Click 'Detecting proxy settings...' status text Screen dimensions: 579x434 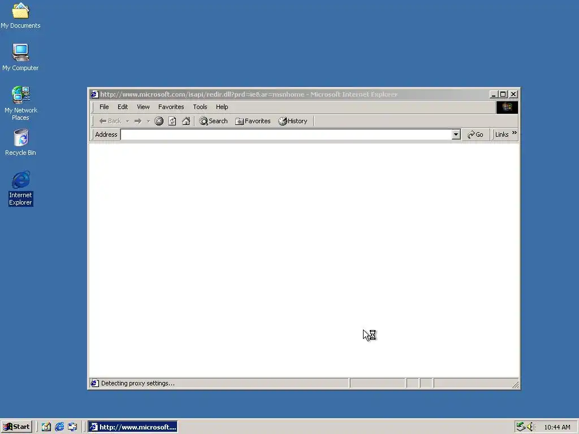point(138,384)
